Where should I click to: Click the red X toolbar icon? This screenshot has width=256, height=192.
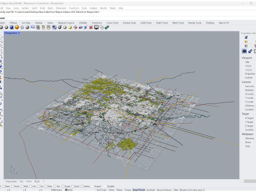click(91, 27)
